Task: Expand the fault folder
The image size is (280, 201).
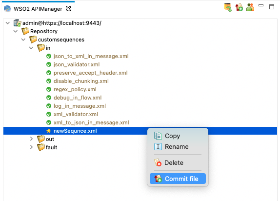Action: [x=31, y=147]
